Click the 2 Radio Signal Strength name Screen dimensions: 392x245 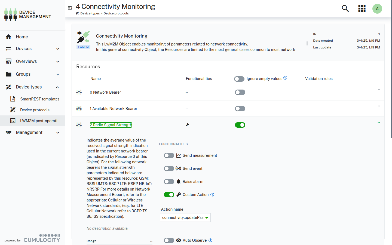111,125
